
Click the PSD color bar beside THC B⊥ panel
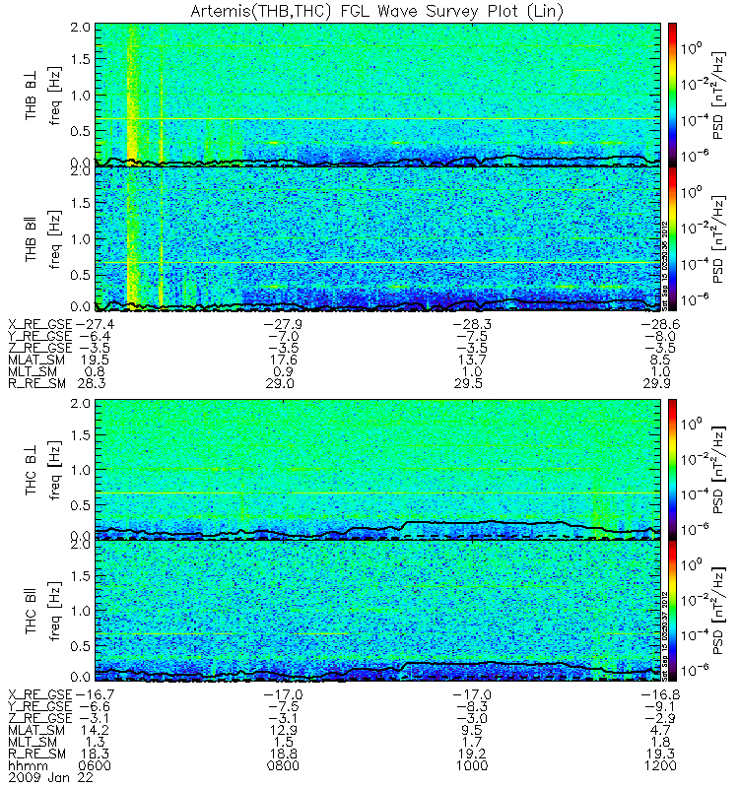point(672,470)
